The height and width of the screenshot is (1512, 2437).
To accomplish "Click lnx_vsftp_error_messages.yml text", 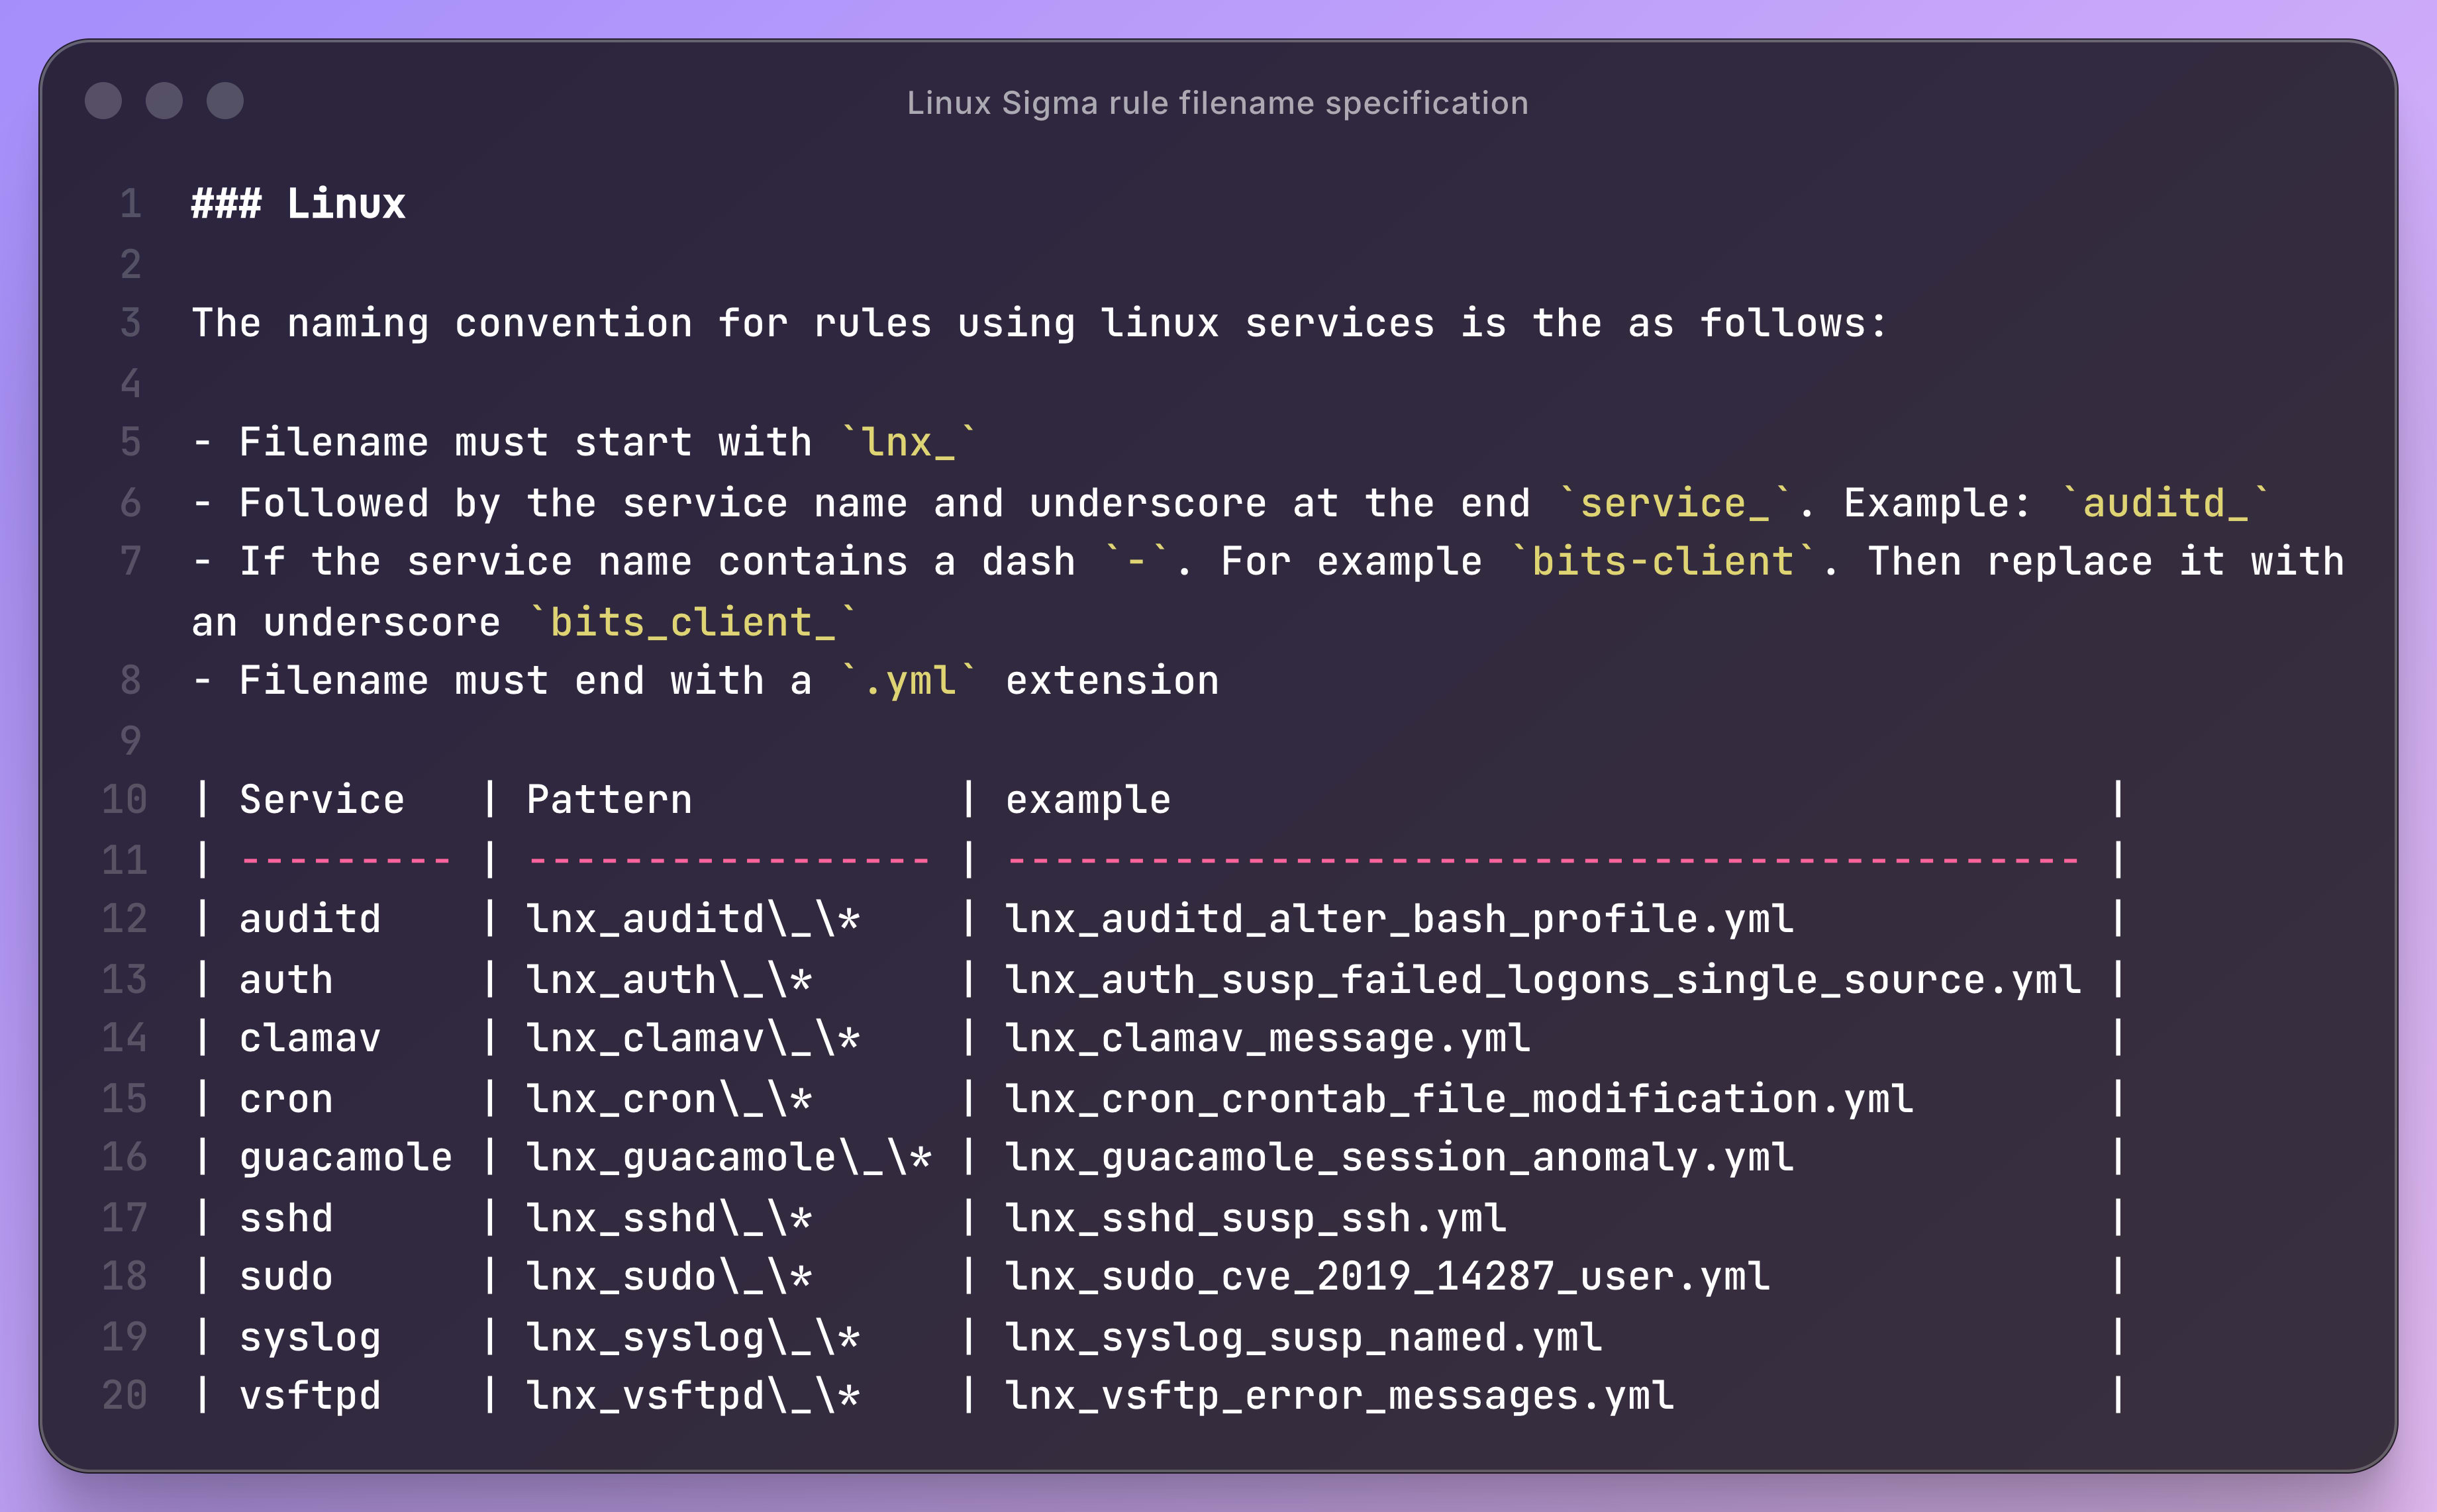I will tap(1338, 1395).
